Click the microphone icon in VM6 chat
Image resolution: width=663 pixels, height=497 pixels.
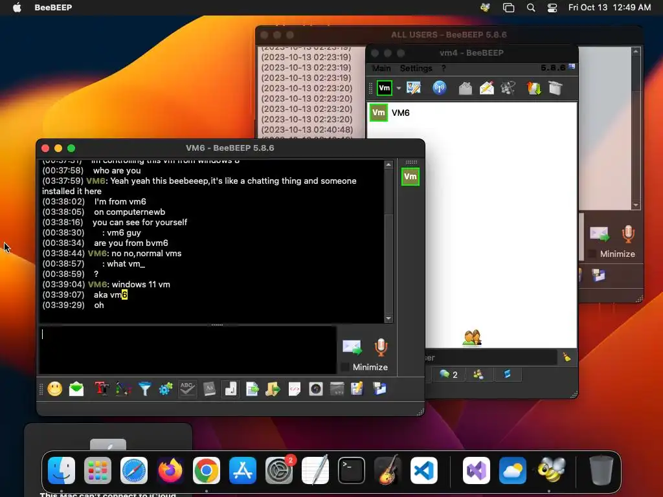pos(381,347)
